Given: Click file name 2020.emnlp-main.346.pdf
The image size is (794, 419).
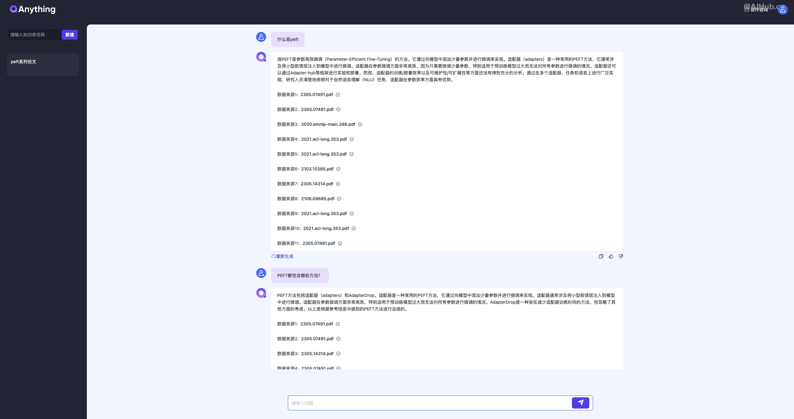Looking at the screenshot, I should click(x=328, y=124).
